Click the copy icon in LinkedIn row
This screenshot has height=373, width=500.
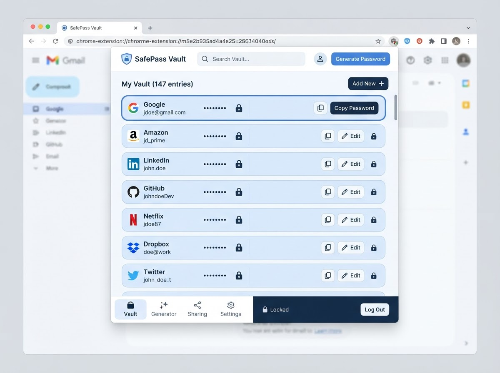click(x=328, y=164)
